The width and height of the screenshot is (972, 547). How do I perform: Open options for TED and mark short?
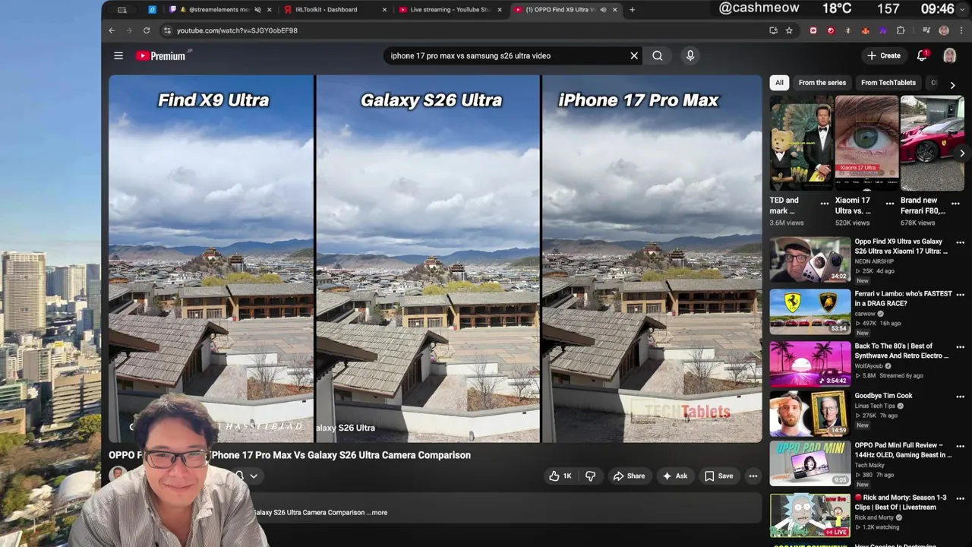tap(825, 204)
